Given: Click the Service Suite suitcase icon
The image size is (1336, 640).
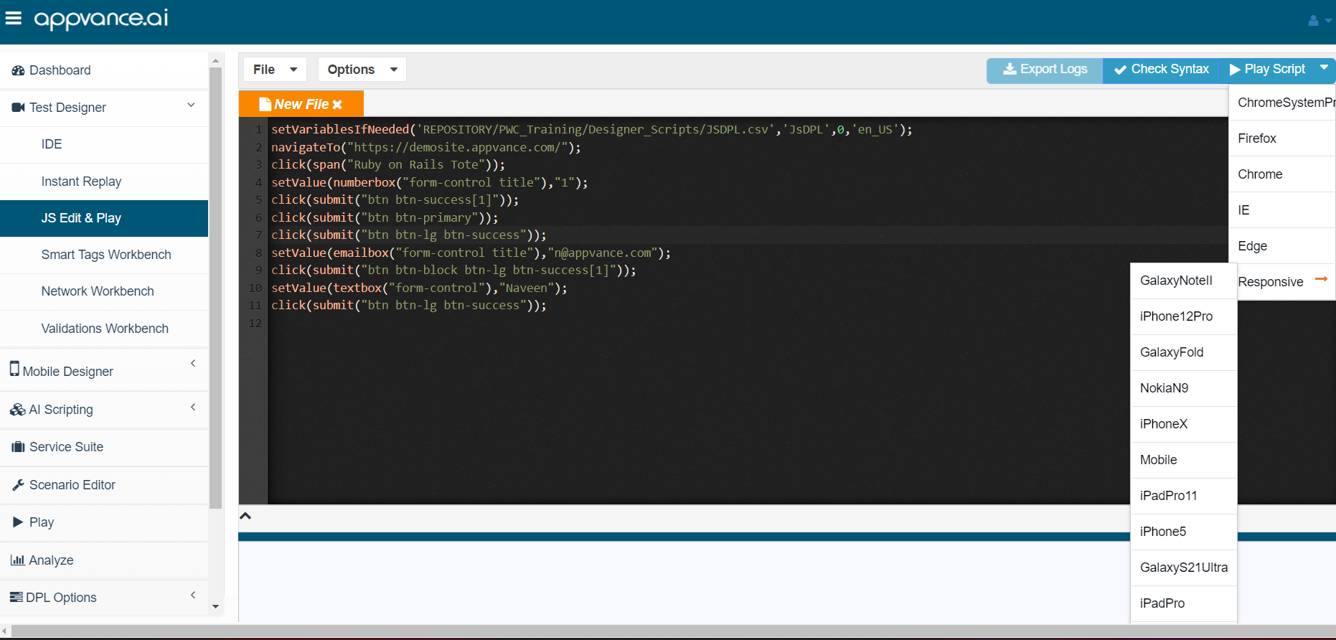Looking at the screenshot, I should pos(18,447).
